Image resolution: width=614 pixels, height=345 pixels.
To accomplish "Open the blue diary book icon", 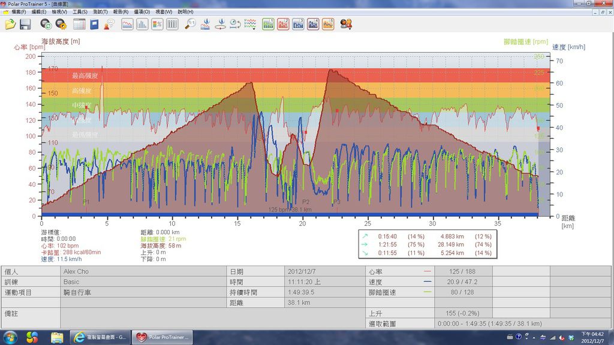I will coord(94,24).
